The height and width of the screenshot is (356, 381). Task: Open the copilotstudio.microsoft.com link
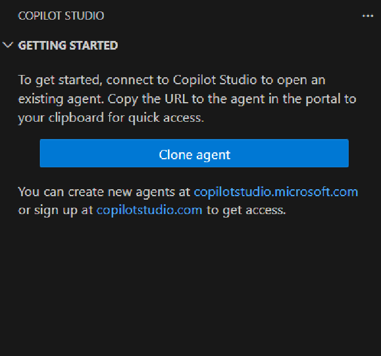point(276,192)
